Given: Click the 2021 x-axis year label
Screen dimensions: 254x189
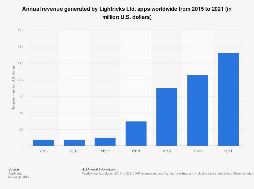Looking at the screenshot, I should click(228, 151).
